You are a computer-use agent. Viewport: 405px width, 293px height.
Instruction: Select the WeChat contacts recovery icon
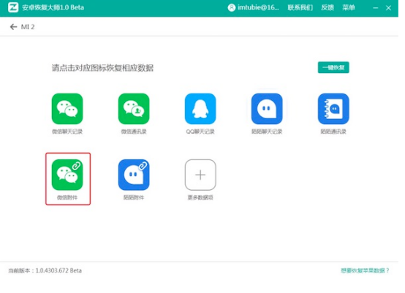[x=134, y=109]
